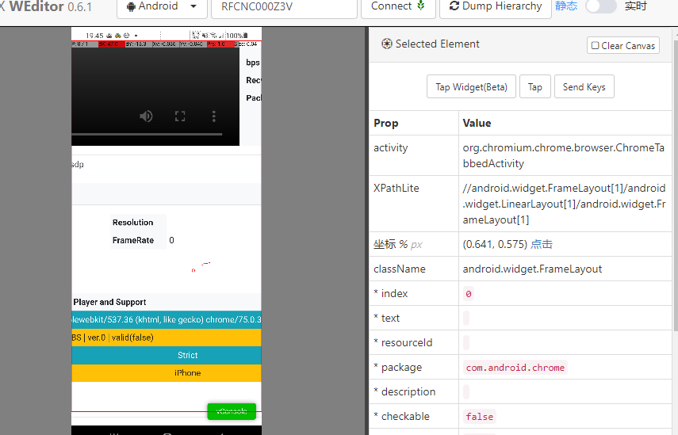The height and width of the screenshot is (435, 678).
Task: Click the Player and Support heading
Action: (x=110, y=302)
